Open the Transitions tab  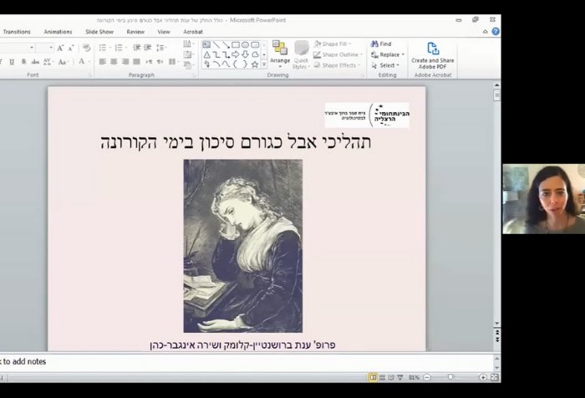17,32
